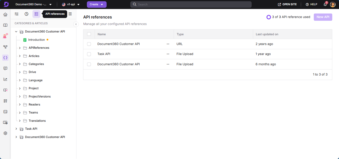Open the portal settings monitor-gear icon
The image size is (339, 159).
pyautogui.click(x=5, y=122)
